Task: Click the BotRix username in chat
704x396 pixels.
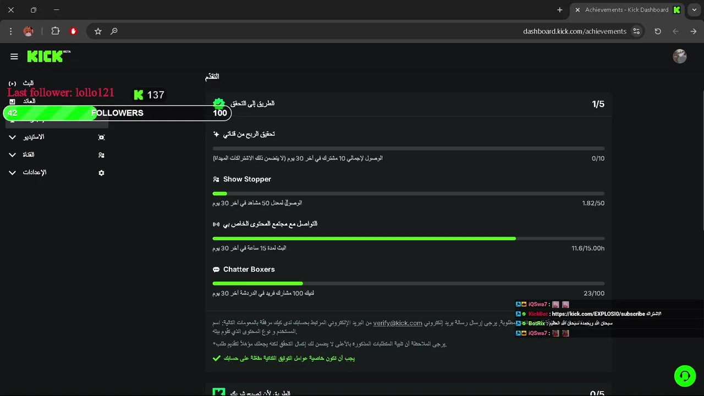Action: coord(536,323)
